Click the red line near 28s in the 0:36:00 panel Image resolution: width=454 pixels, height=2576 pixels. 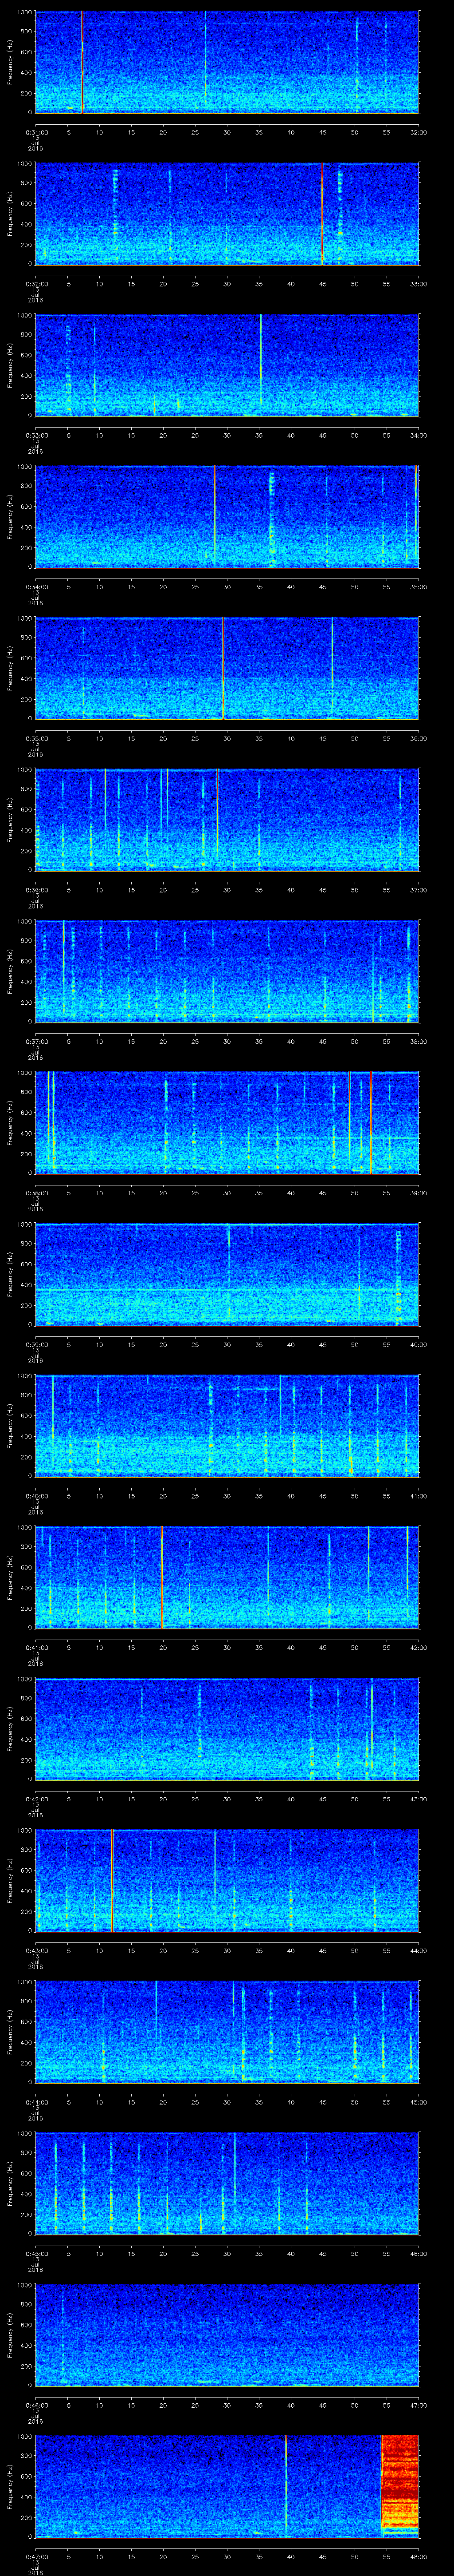pos(218,819)
